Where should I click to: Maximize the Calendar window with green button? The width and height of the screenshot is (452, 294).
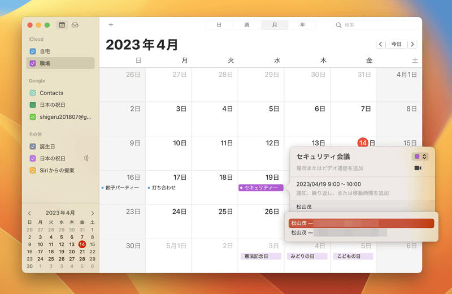click(47, 25)
